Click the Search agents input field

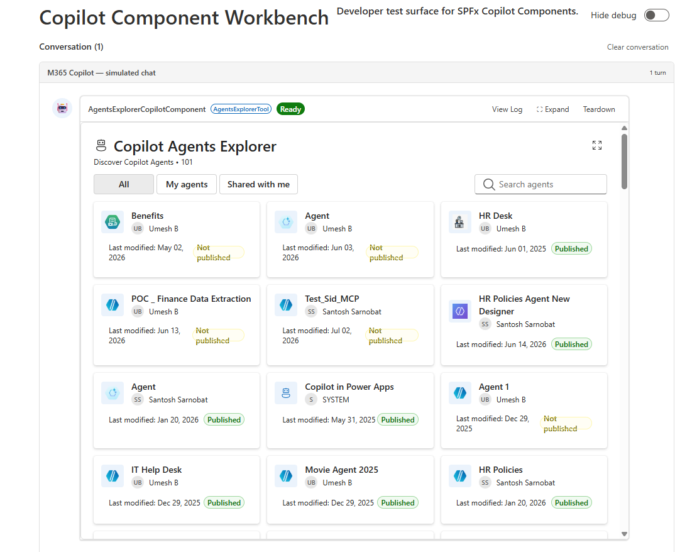(x=541, y=184)
